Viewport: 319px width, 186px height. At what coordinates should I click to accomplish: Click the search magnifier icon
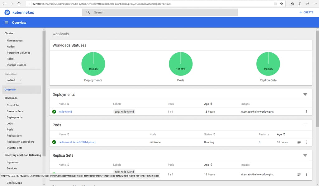tap(88, 12)
